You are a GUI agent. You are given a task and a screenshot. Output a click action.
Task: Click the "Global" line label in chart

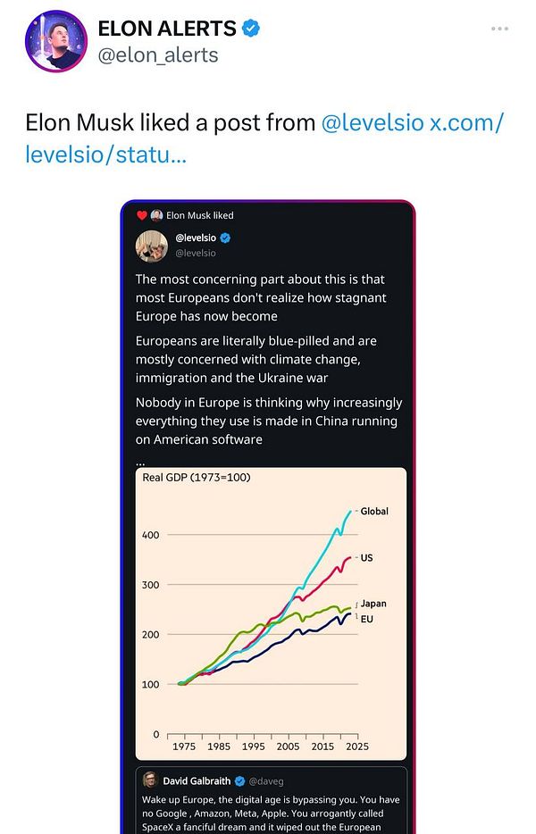point(373,512)
